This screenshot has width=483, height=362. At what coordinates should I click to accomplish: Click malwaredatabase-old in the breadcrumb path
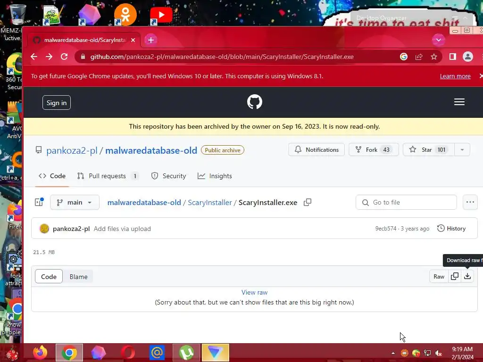[x=144, y=202]
